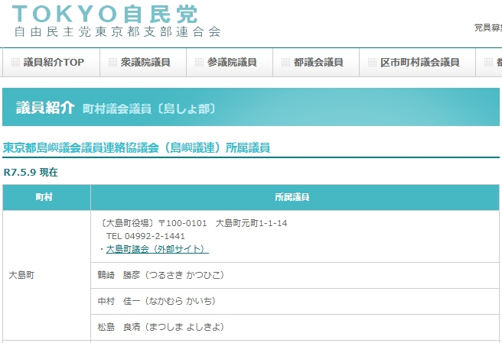Open the 党員募集 link at top right
This screenshot has height=343, width=502.
(488, 28)
